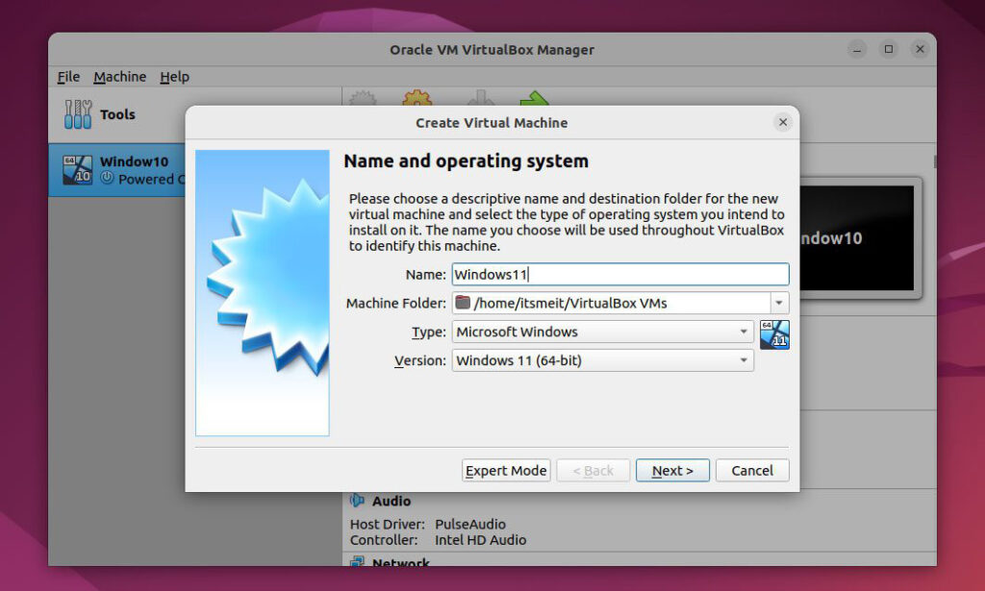Click inside the Name input field
This screenshot has height=591, width=985.
619,274
